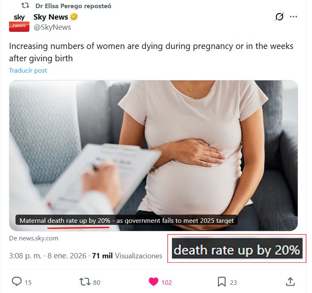Click the gold verified badge
This screenshot has height=293, width=312.
tap(74, 17)
